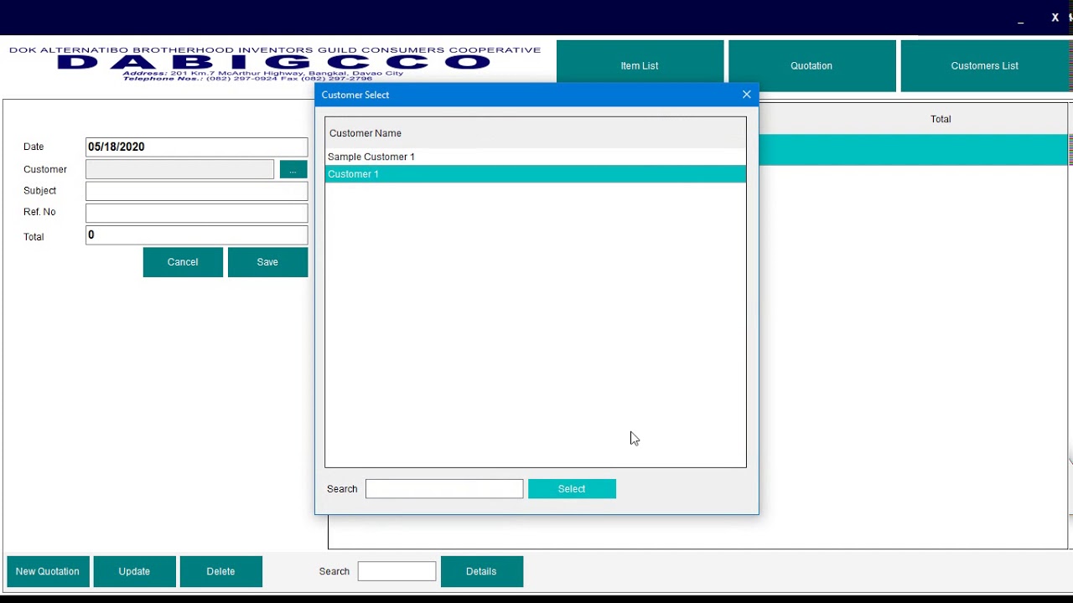Save the quotation form
The width and height of the screenshot is (1073, 603).
click(x=267, y=262)
